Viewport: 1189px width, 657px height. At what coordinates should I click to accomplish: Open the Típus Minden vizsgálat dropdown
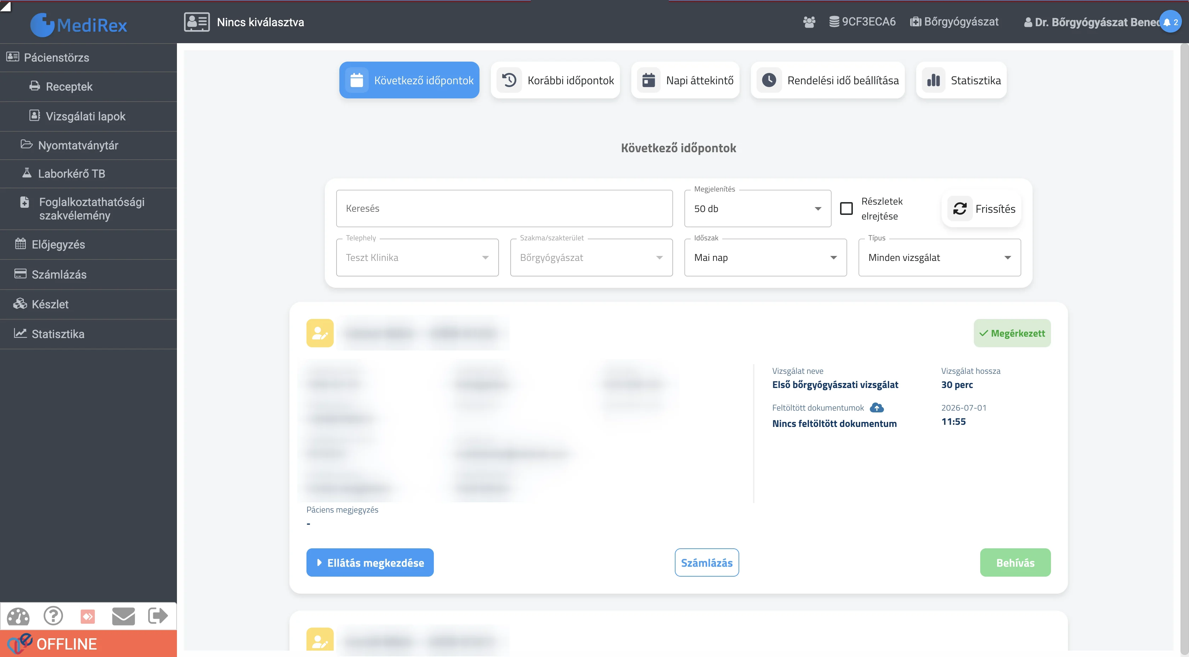coord(939,258)
